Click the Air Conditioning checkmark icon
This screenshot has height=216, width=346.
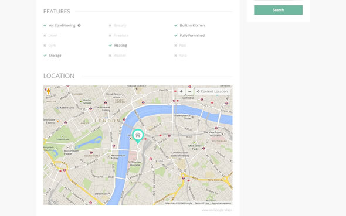tap(45, 25)
